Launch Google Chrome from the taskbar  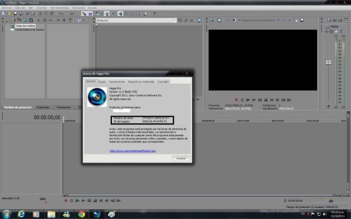[x=81, y=214]
